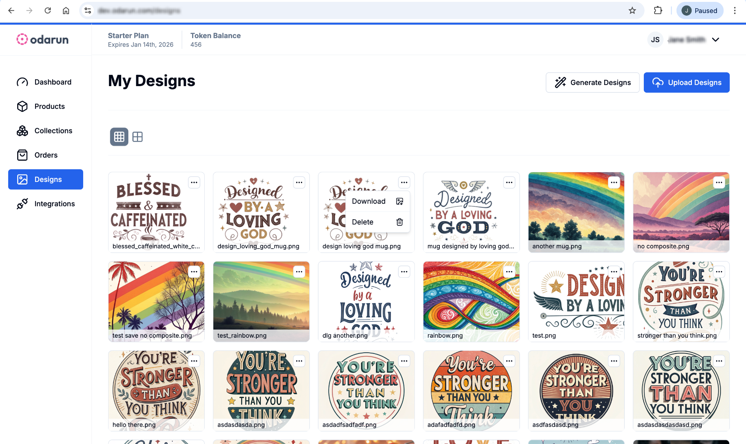Image resolution: width=746 pixels, height=444 pixels.
Task: Click the Integrations plug icon
Action: point(22,204)
